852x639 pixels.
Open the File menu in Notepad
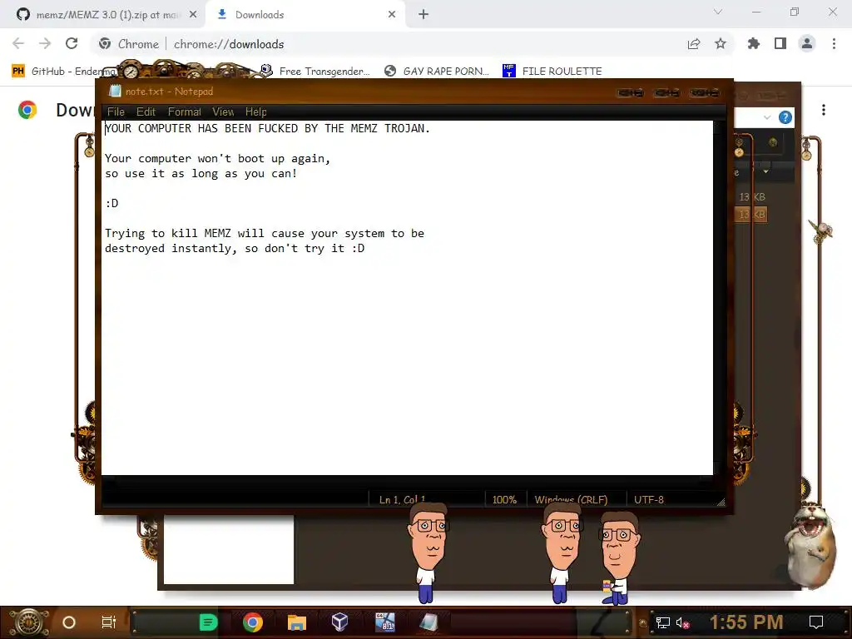pos(116,112)
